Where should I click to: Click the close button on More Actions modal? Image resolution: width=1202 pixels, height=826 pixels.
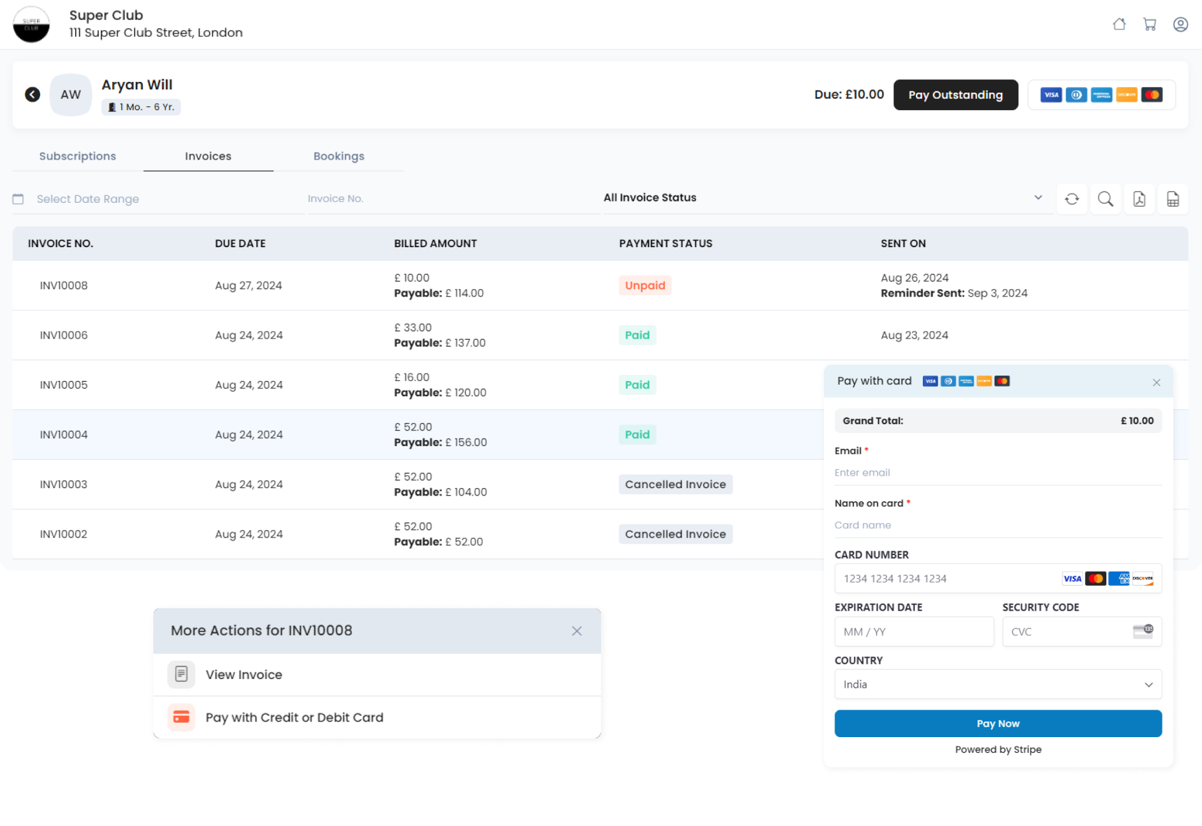pyautogui.click(x=577, y=631)
